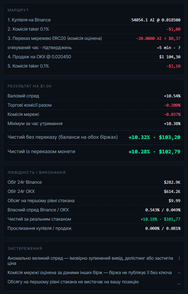Click the Торгові комісії разом row
The image size is (188, 294).
point(94,105)
